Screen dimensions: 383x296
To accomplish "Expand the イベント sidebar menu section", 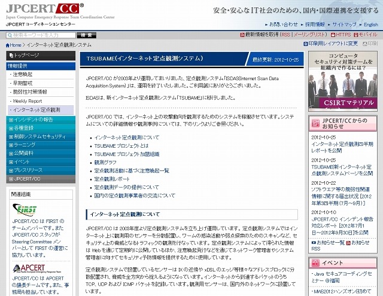I will coord(41,162).
